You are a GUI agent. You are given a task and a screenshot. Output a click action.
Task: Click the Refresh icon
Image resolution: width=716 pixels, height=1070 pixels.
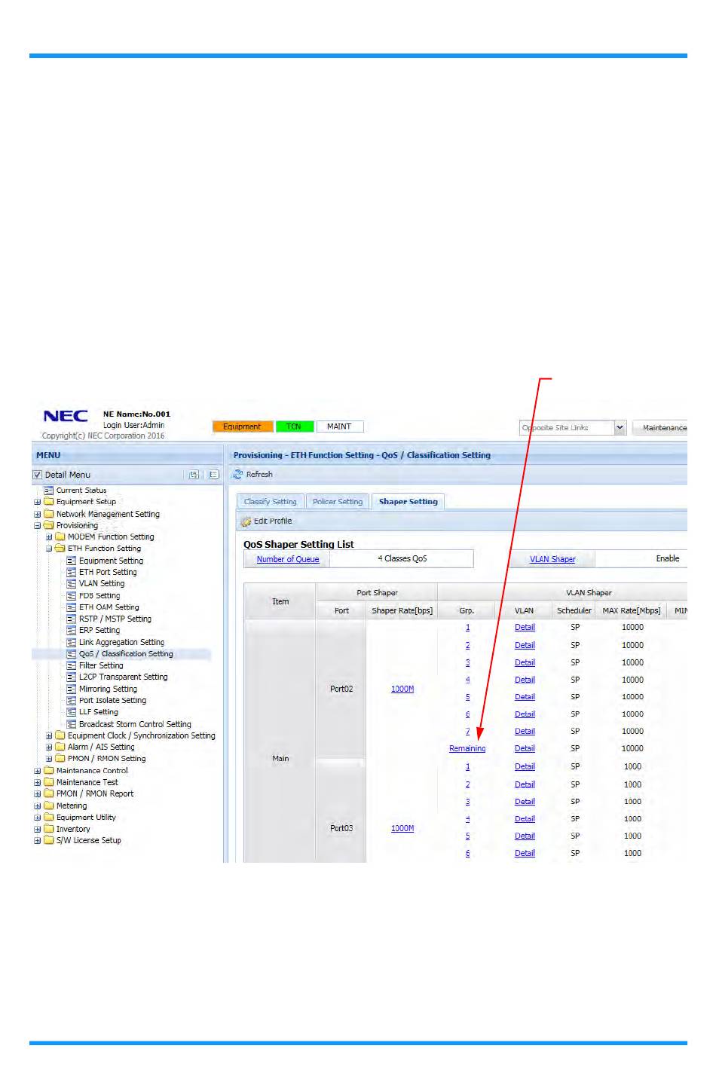pyautogui.click(x=237, y=475)
